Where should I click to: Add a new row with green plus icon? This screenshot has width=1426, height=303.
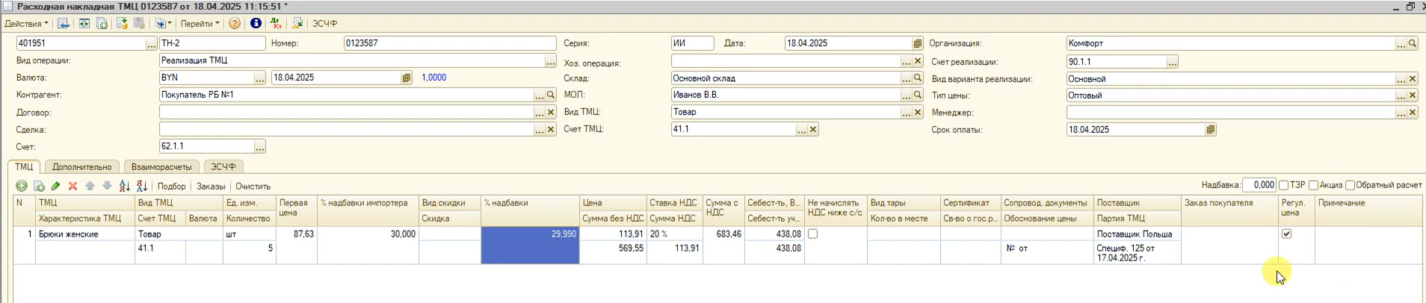pyautogui.click(x=22, y=186)
